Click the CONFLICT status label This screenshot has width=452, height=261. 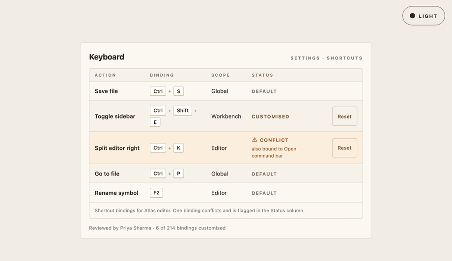(274, 140)
